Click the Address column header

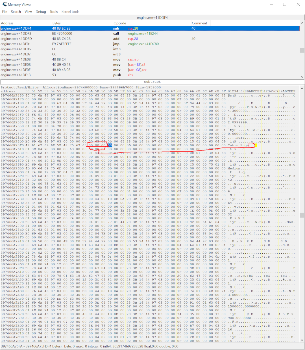click(x=26, y=23)
